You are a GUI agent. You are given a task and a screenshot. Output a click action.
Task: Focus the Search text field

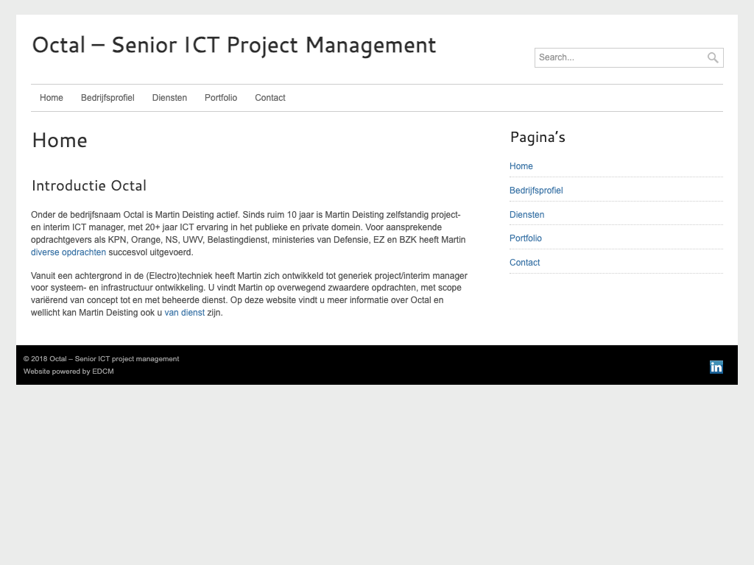coord(620,57)
